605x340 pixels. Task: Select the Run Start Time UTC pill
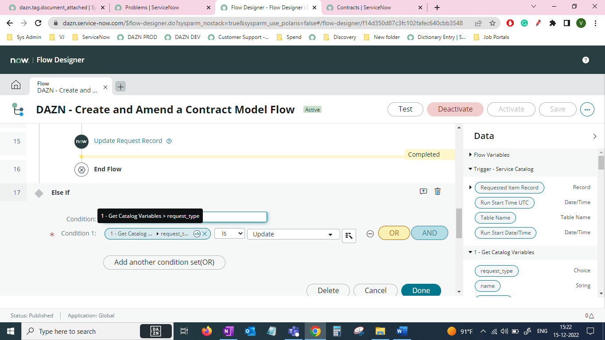504,203
